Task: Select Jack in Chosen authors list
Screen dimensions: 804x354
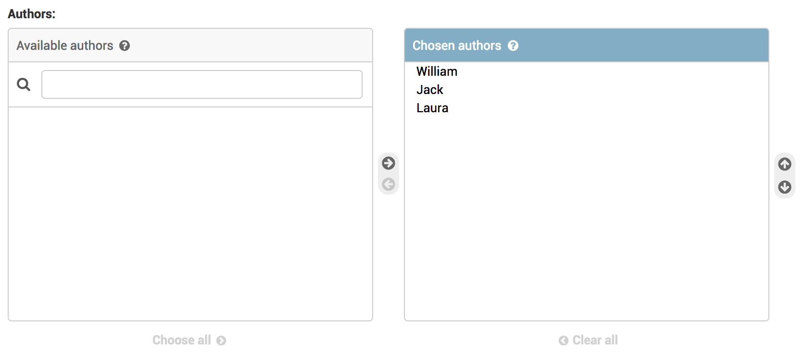Action: tap(429, 90)
